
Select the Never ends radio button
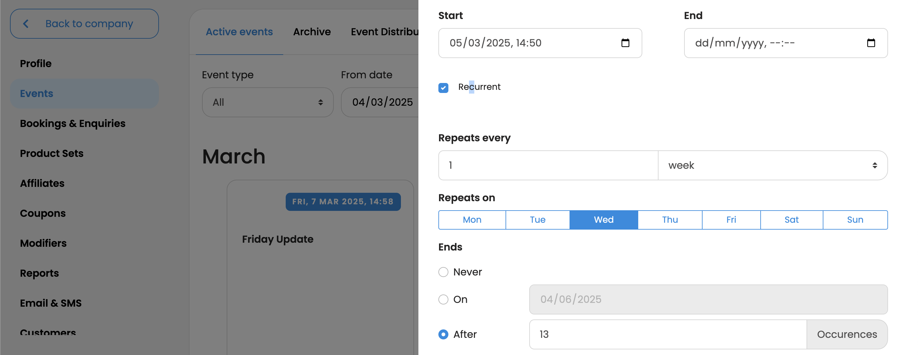coord(443,272)
